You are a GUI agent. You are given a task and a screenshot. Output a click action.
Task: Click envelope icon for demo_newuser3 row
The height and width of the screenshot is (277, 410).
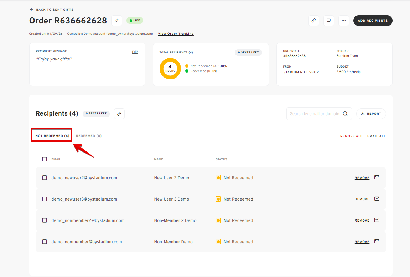pos(377,199)
